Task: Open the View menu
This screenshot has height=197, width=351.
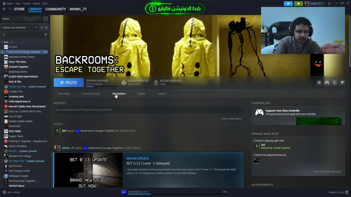Action: click(x=18, y=4)
